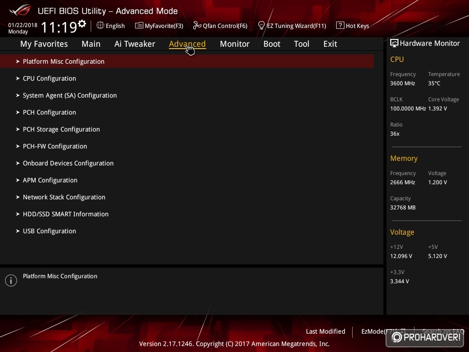
Task: Click the 11:19 clock time
Action: coord(59,27)
